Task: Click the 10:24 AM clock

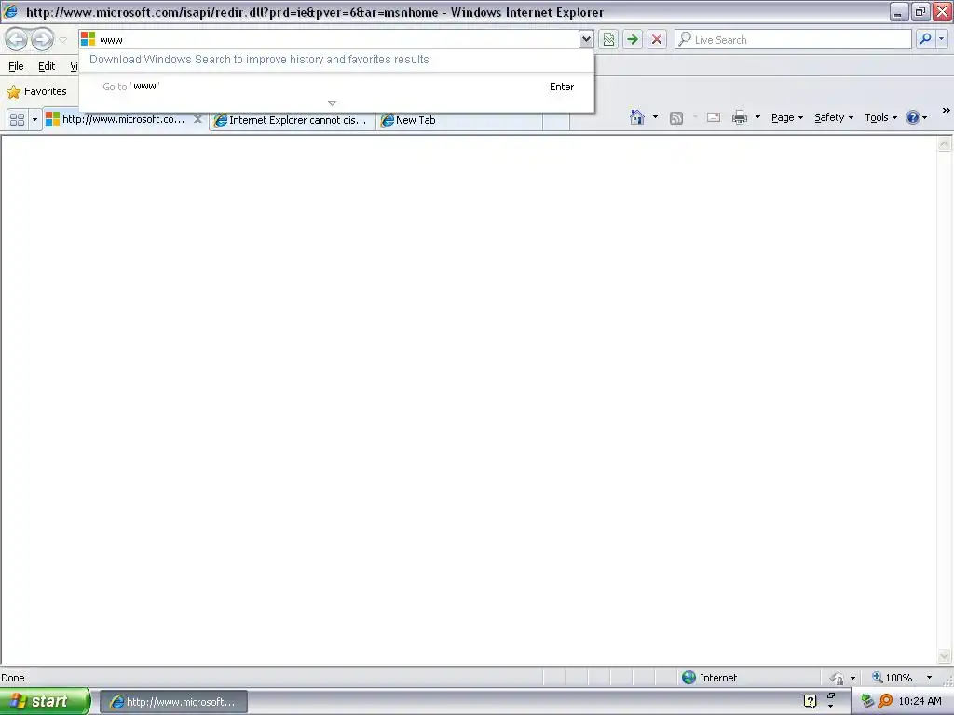Action: pos(920,702)
